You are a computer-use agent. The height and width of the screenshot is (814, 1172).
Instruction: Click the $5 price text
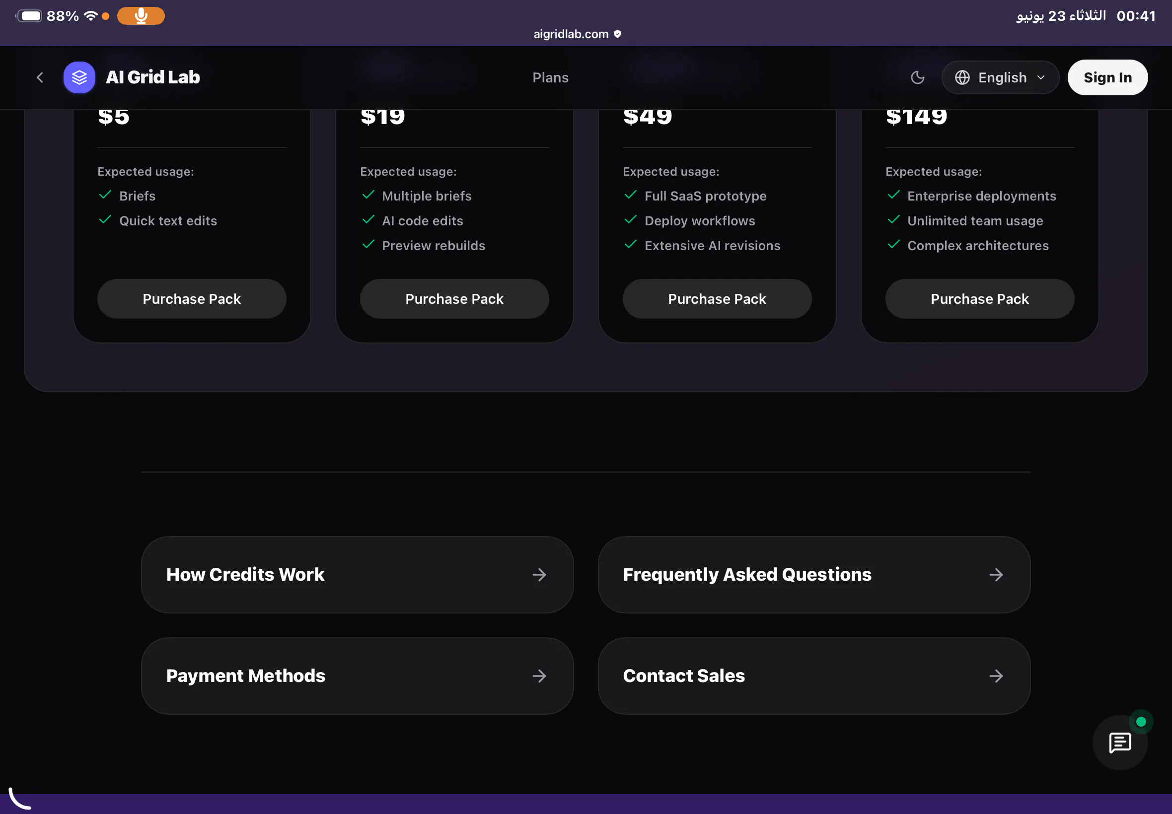pyautogui.click(x=113, y=117)
